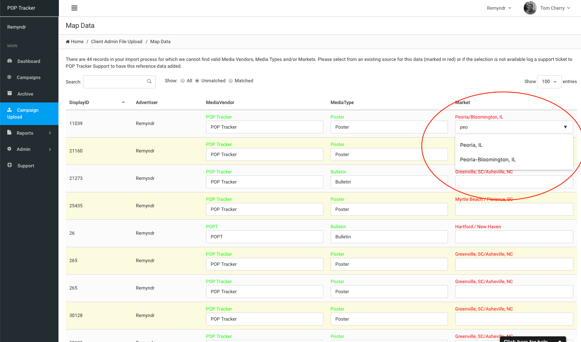Image resolution: width=581 pixels, height=342 pixels.
Task: Click the Search input field
Action: click(119, 81)
